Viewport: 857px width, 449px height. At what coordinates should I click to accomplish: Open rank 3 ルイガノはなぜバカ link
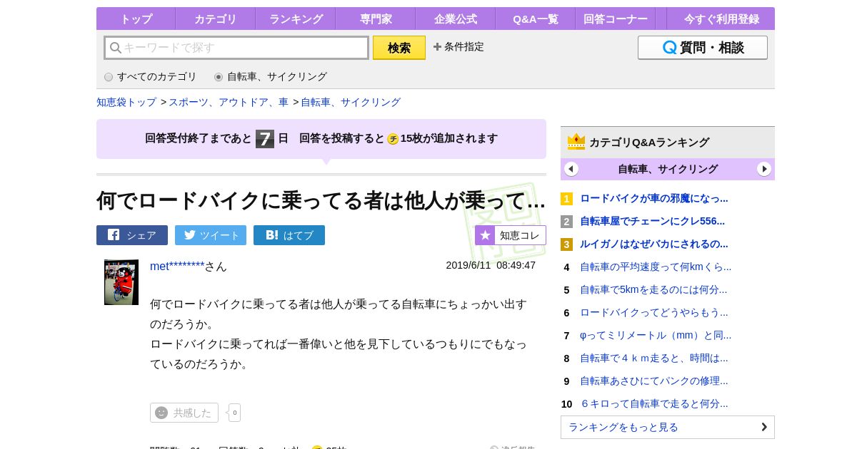(654, 244)
